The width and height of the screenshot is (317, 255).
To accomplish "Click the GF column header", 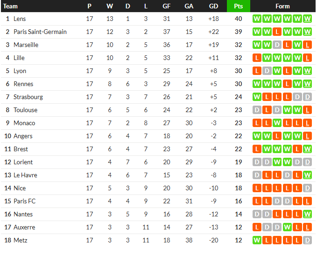I will tap(166, 6).
